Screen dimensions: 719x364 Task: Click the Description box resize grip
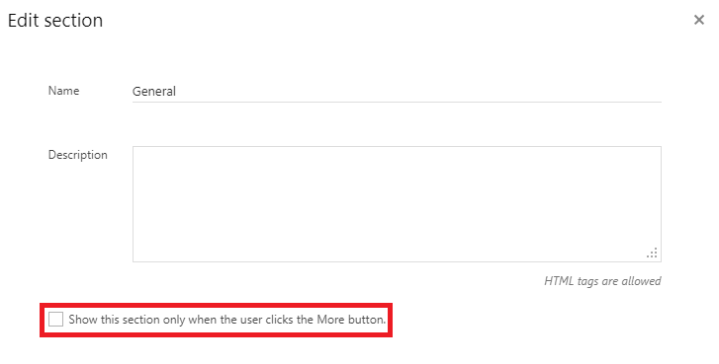pyautogui.click(x=652, y=253)
